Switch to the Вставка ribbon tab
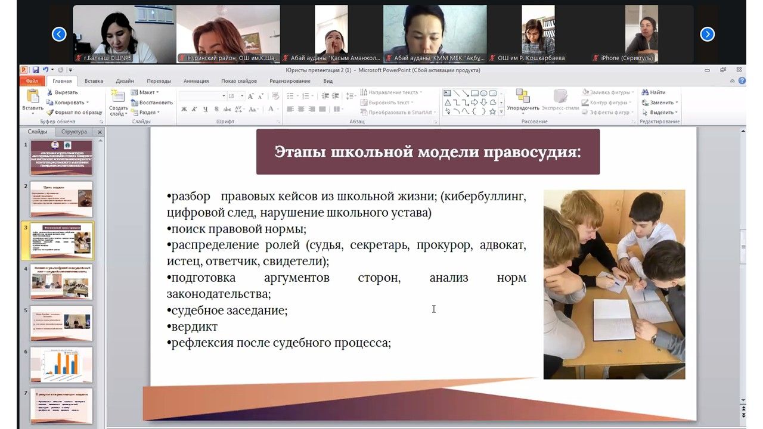763x429 pixels. coord(94,81)
